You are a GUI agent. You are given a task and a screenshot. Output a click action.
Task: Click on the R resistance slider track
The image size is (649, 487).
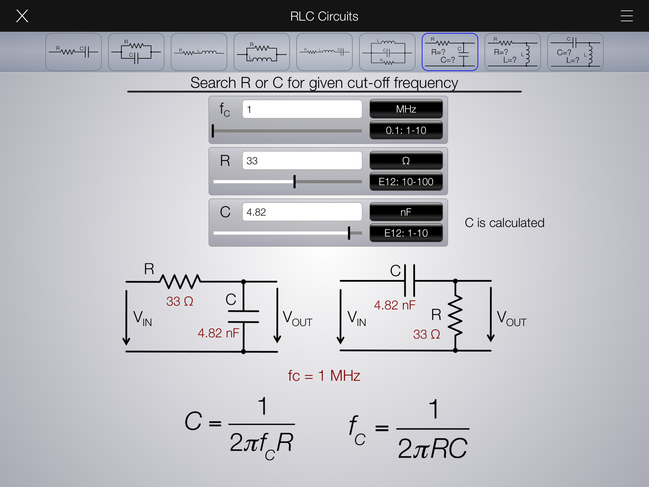(x=287, y=182)
